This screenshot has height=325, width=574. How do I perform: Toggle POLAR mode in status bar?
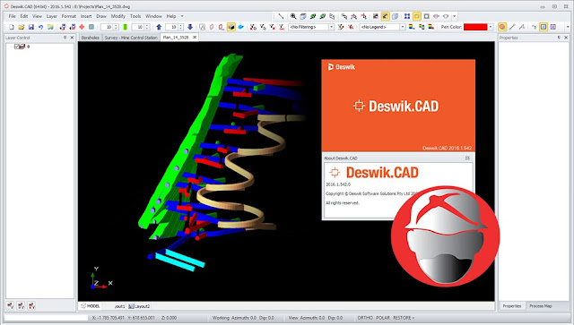pos(383,318)
